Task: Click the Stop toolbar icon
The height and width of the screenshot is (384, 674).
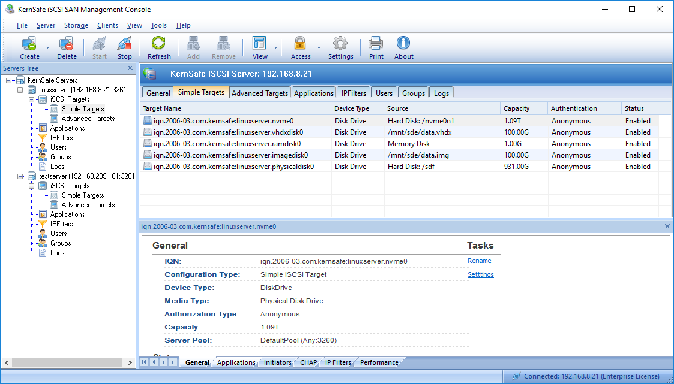Action: click(125, 43)
